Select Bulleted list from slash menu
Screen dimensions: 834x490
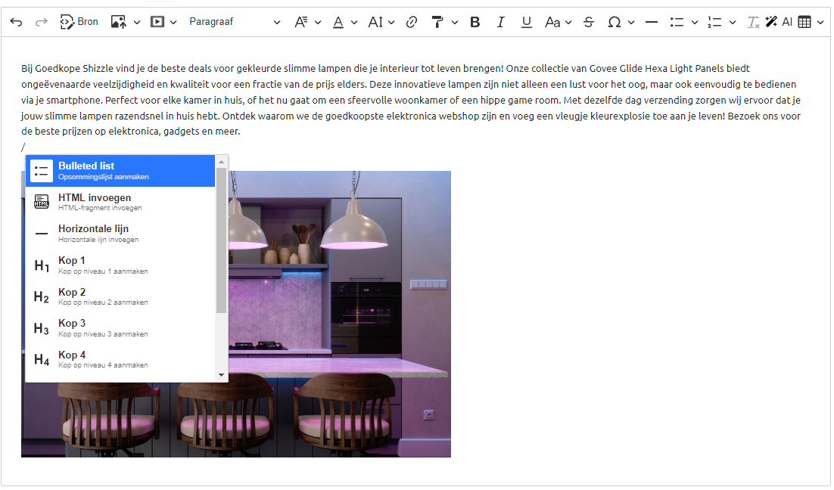120,170
